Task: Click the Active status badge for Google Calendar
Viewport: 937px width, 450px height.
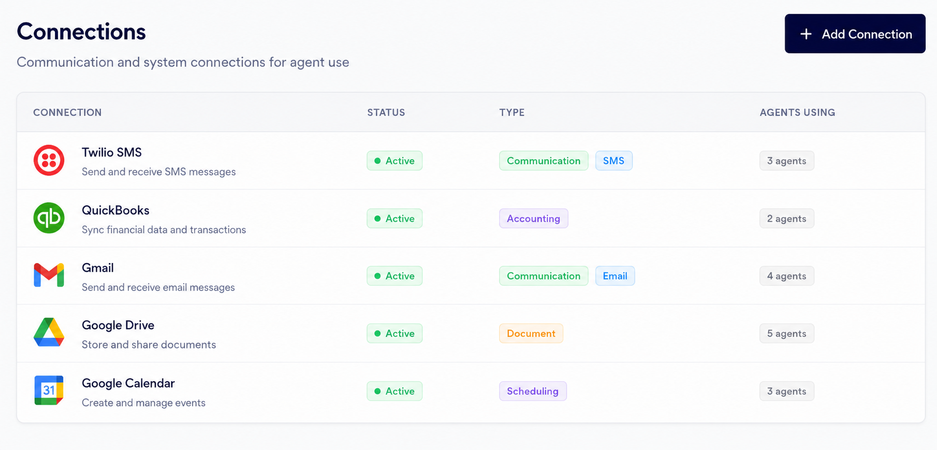Action: point(394,391)
